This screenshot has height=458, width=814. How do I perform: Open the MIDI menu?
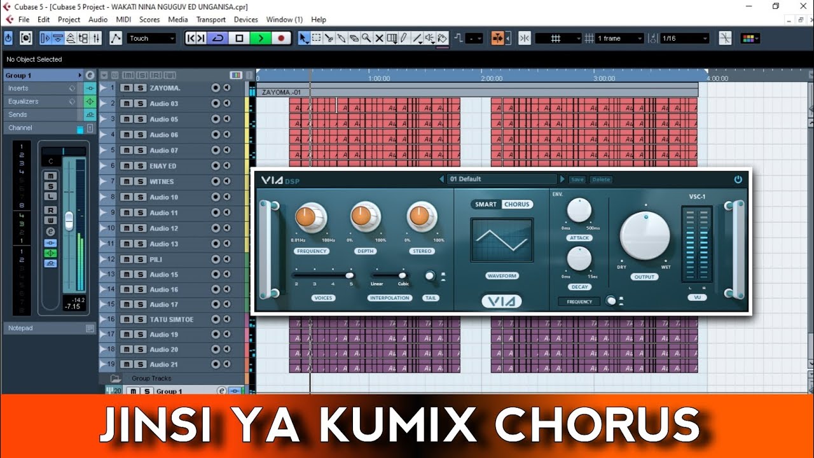[x=123, y=20]
